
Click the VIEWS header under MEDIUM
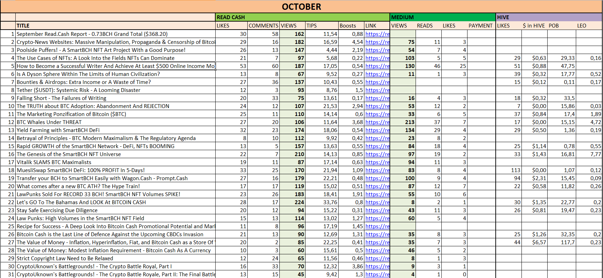[403, 25]
